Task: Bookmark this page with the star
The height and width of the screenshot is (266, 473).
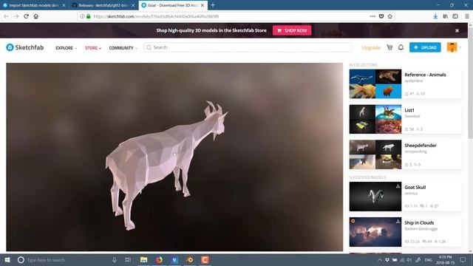Action: (x=390, y=16)
